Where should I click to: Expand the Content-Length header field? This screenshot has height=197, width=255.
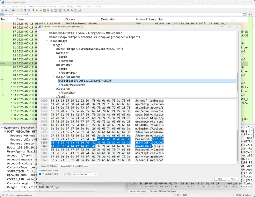5,183
